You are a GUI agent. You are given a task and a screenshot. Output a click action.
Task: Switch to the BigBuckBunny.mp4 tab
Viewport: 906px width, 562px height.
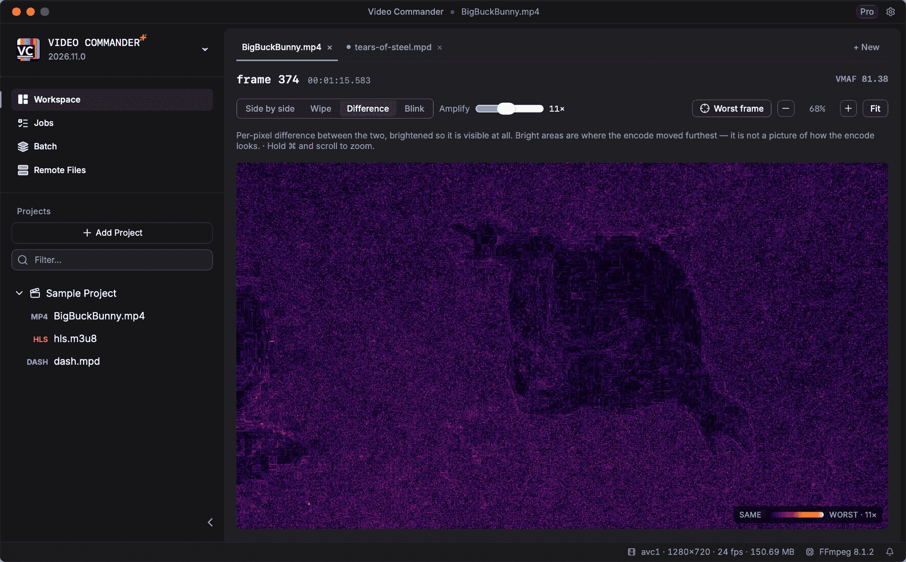pyautogui.click(x=281, y=47)
